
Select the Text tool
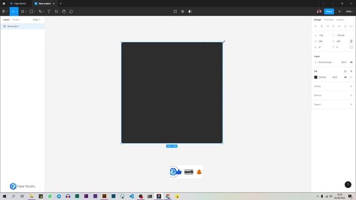(49, 11)
